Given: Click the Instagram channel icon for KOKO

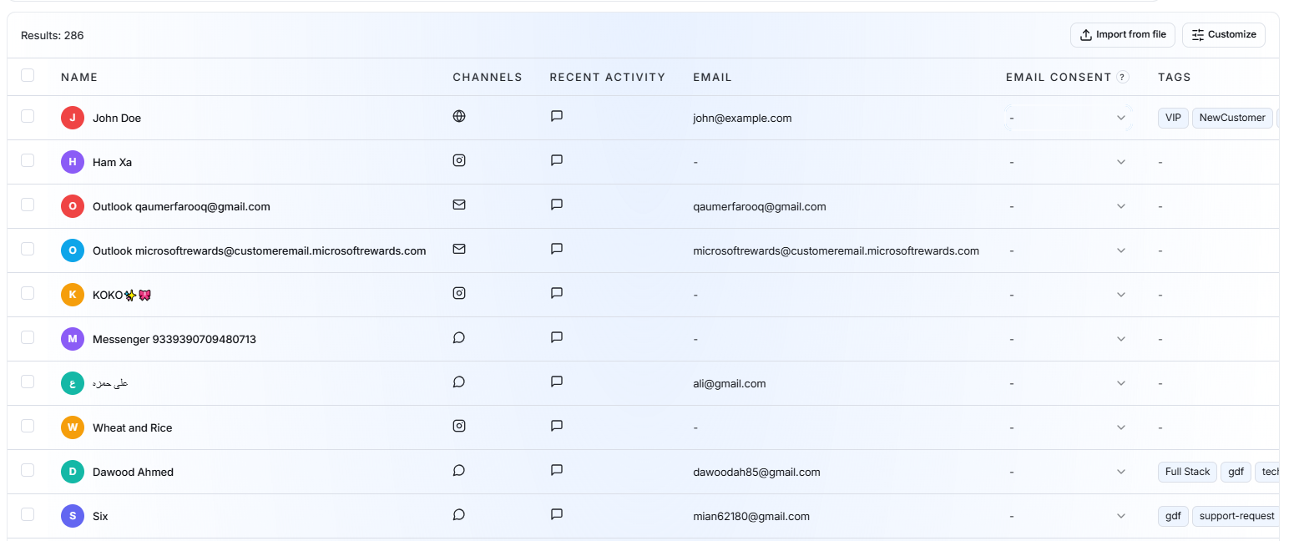Looking at the screenshot, I should tap(458, 293).
